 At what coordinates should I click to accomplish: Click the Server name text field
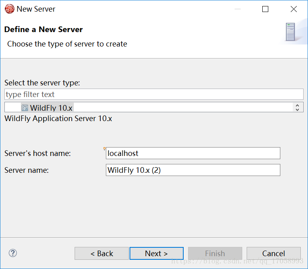pos(193,170)
